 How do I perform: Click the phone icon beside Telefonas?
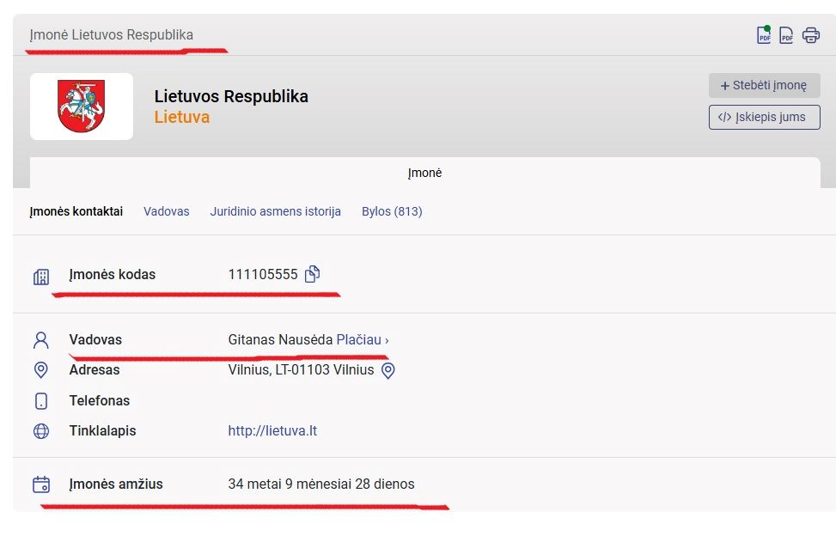coord(41,400)
